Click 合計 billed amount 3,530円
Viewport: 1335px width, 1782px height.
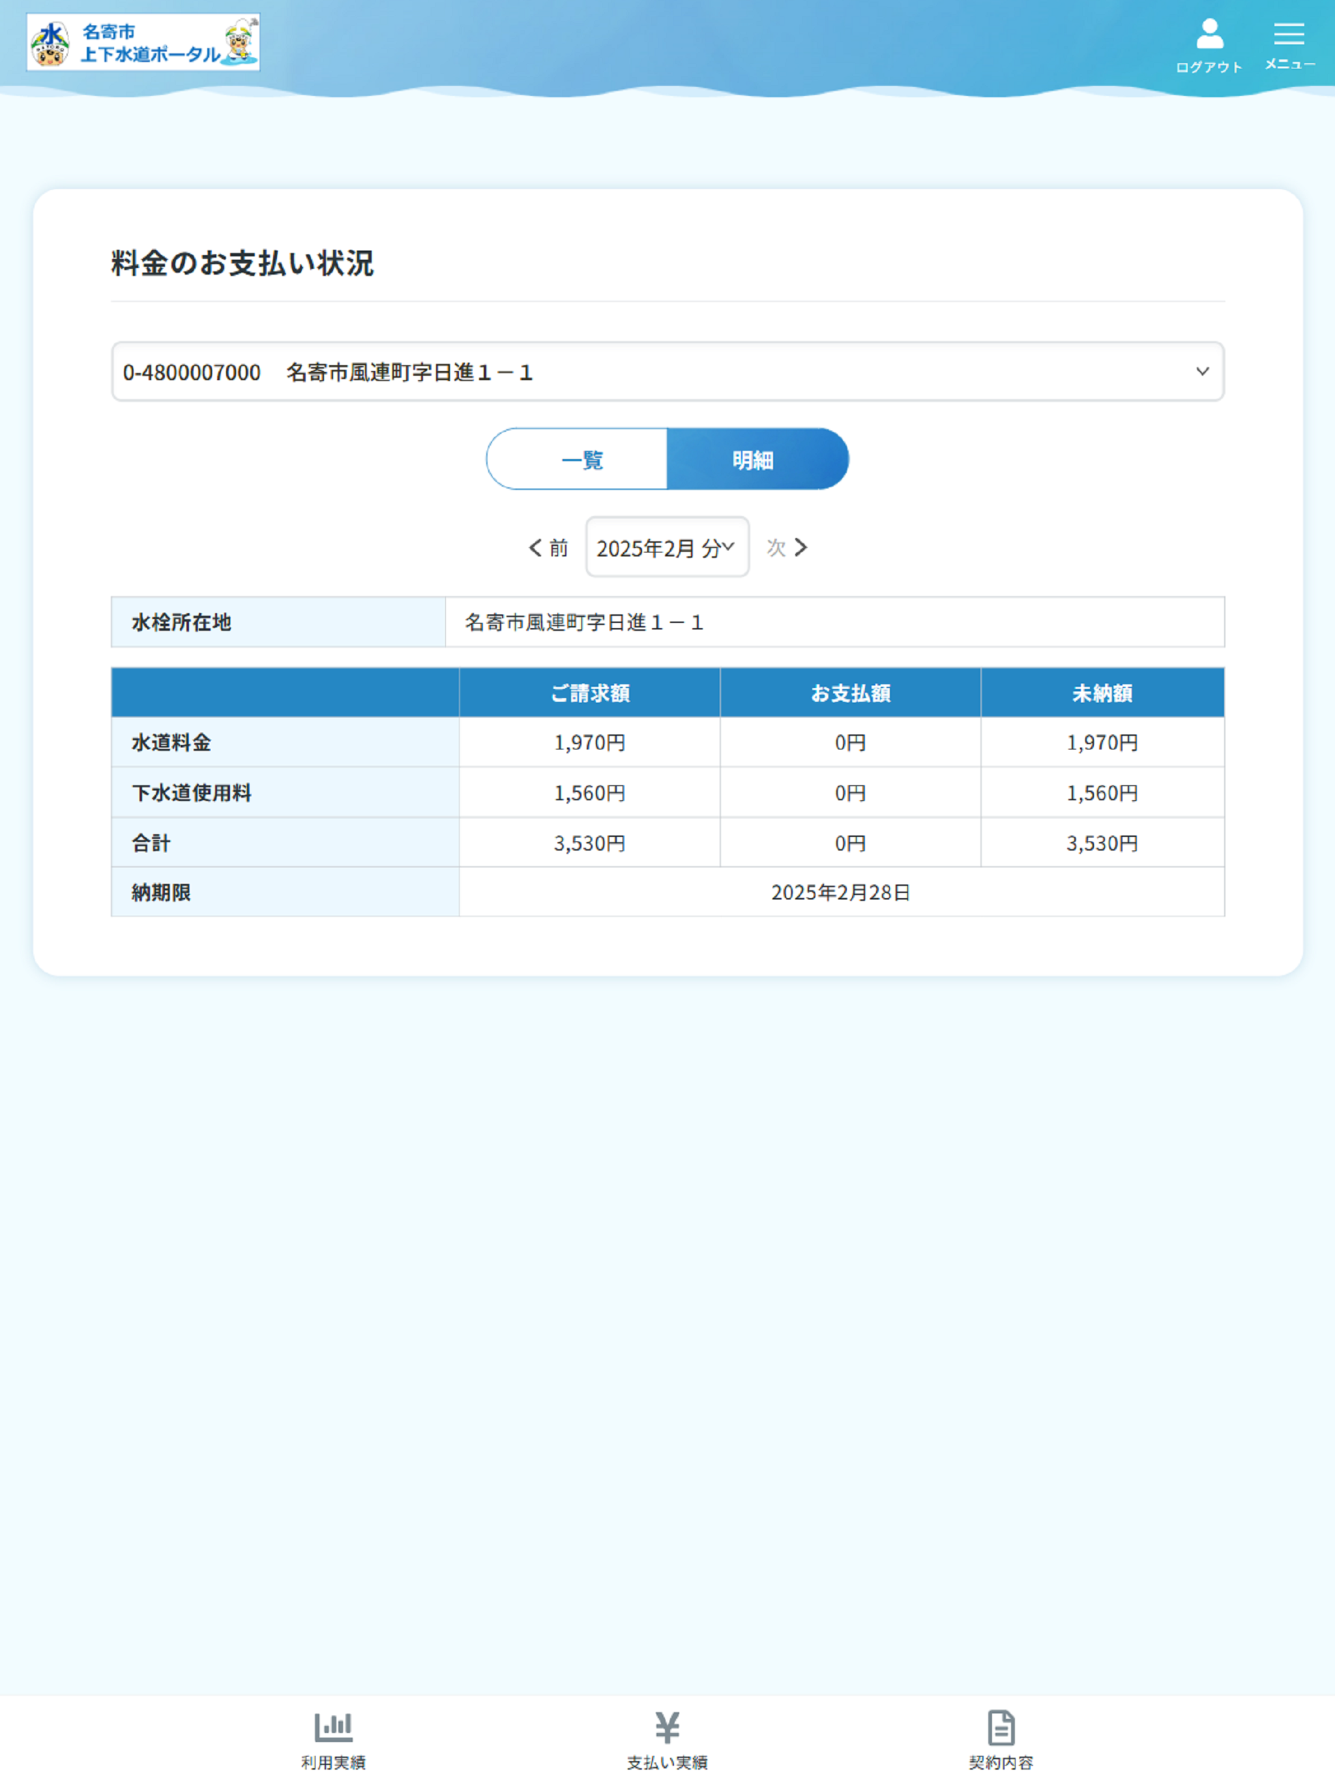[589, 843]
